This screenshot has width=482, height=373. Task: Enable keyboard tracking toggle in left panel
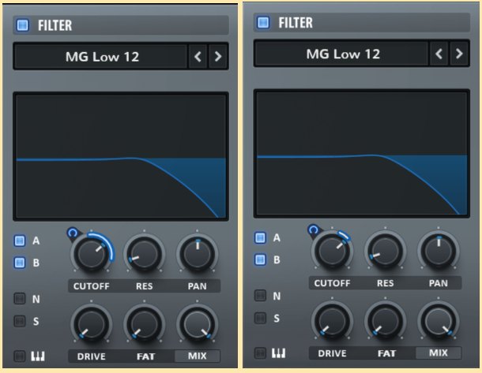click(x=20, y=356)
